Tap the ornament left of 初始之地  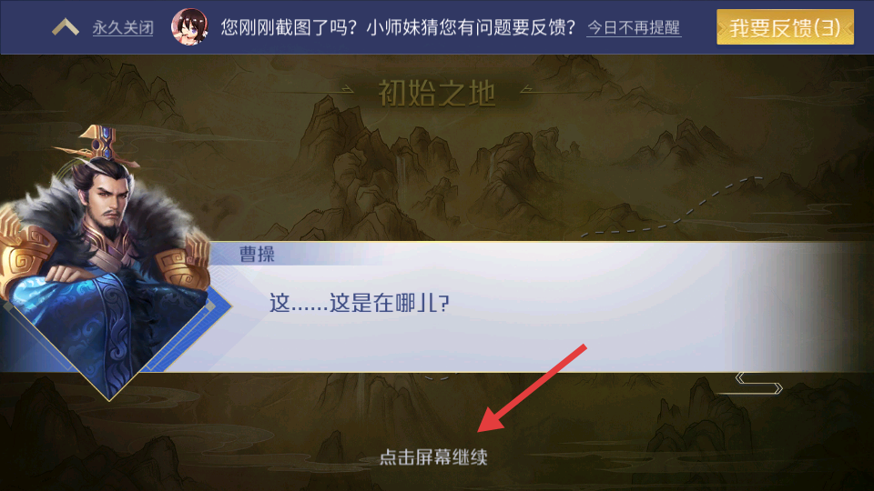(x=341, y=89)
